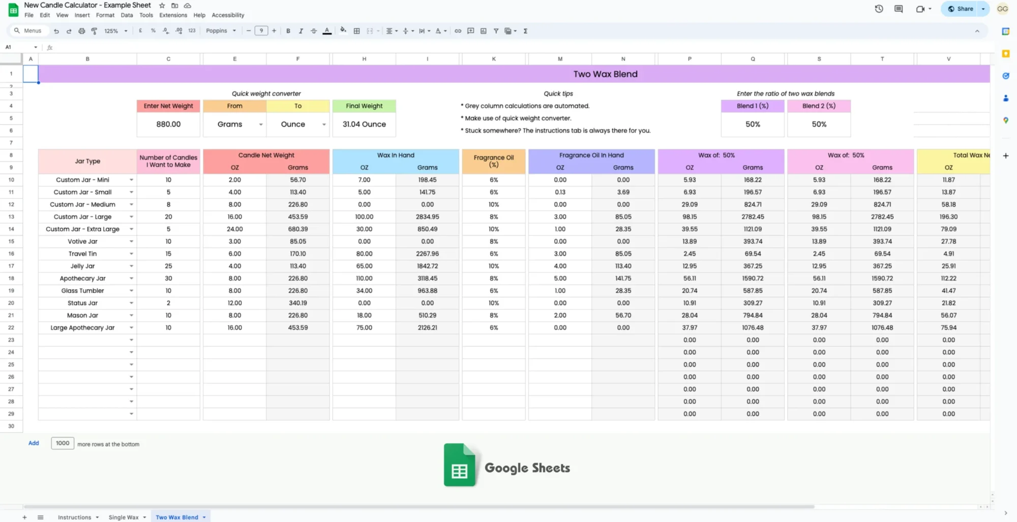Open the all sheets list icon
Viewport: 1017px width, 522px height.
pyautogui.click(x=41, y=517)
